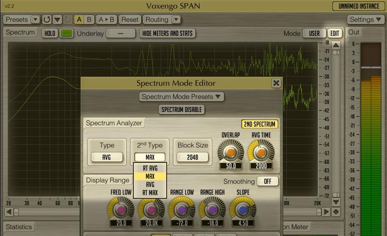Expand the Routing dropdown arrow
Viewport: 387px width, 236px height.
176,20
